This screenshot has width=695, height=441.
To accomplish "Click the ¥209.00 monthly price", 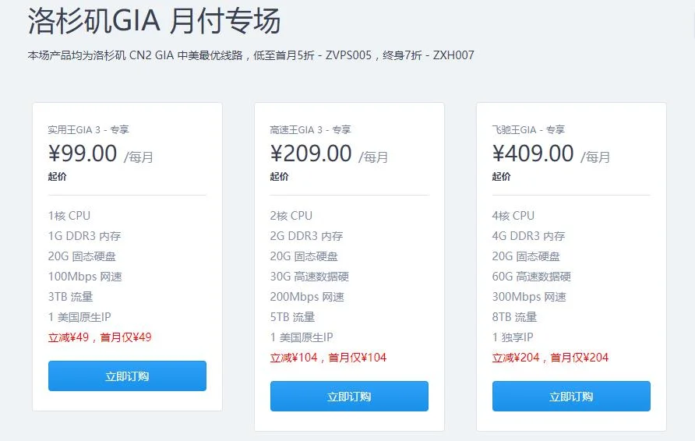I will coord(311,153).
